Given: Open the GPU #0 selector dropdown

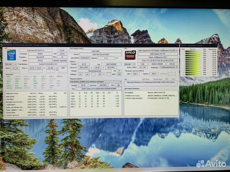Looking at the screenshot, I should 129,64.
